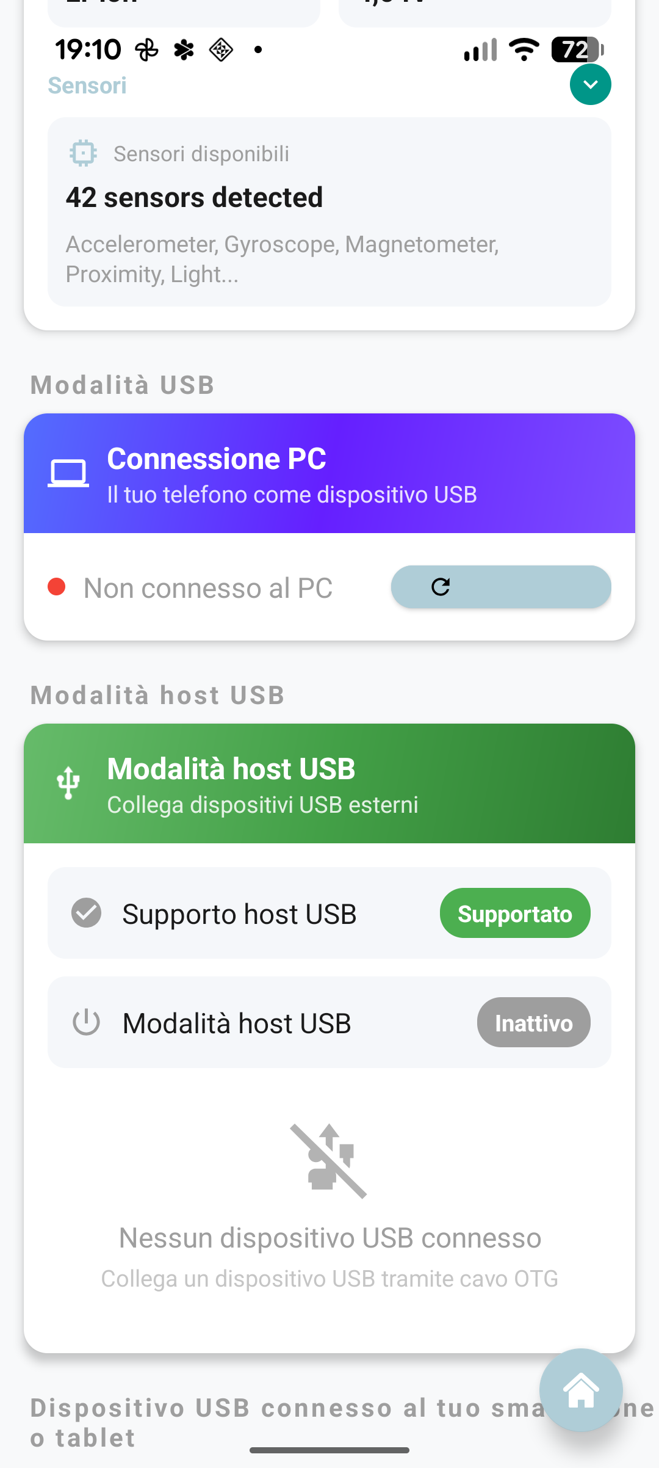Tap the Nessun dispositivo USB connesso message
This screenshot has width=659, height=1468.
click(x=329, y=1238)
